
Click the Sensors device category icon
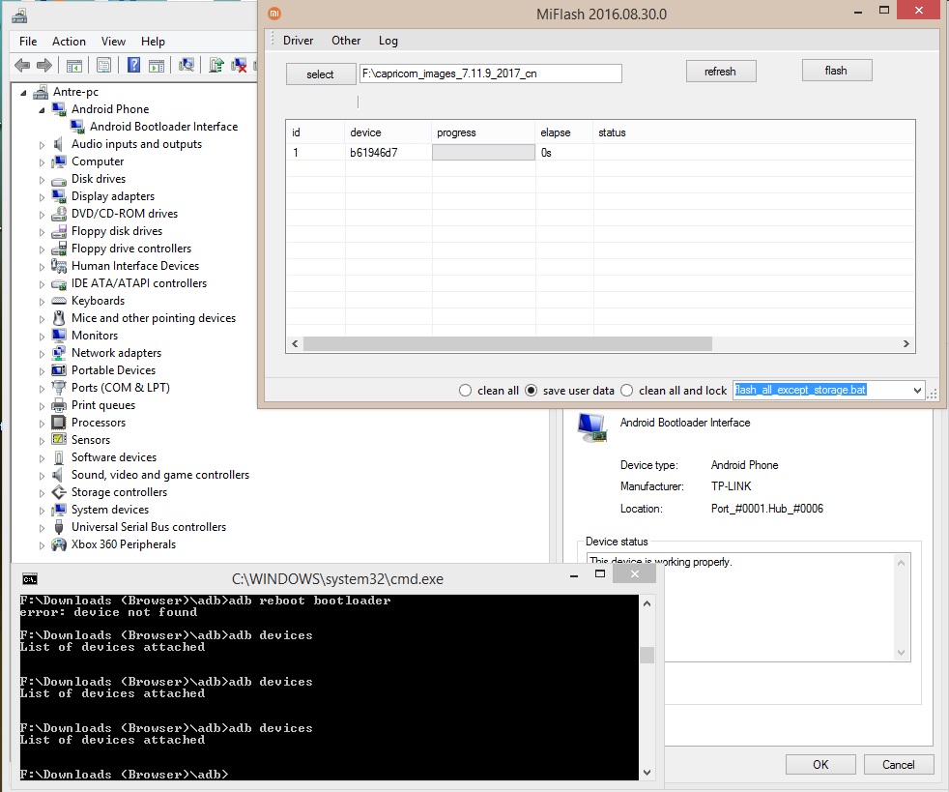[x=59, y=440]
